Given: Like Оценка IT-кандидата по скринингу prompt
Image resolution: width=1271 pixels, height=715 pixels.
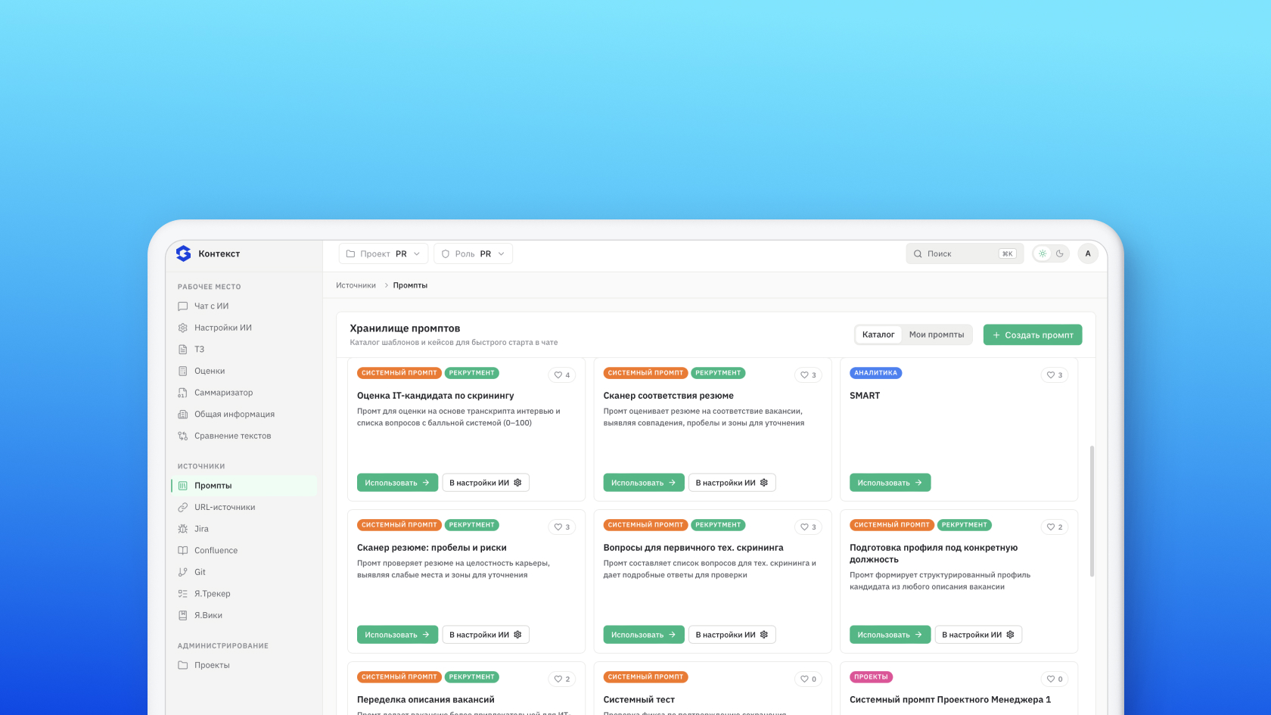Looking at the screenshot, I should [x=562, y=375].
